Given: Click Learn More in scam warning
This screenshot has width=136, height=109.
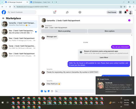Looking at the screenshot, I should [x=104, y=57].
